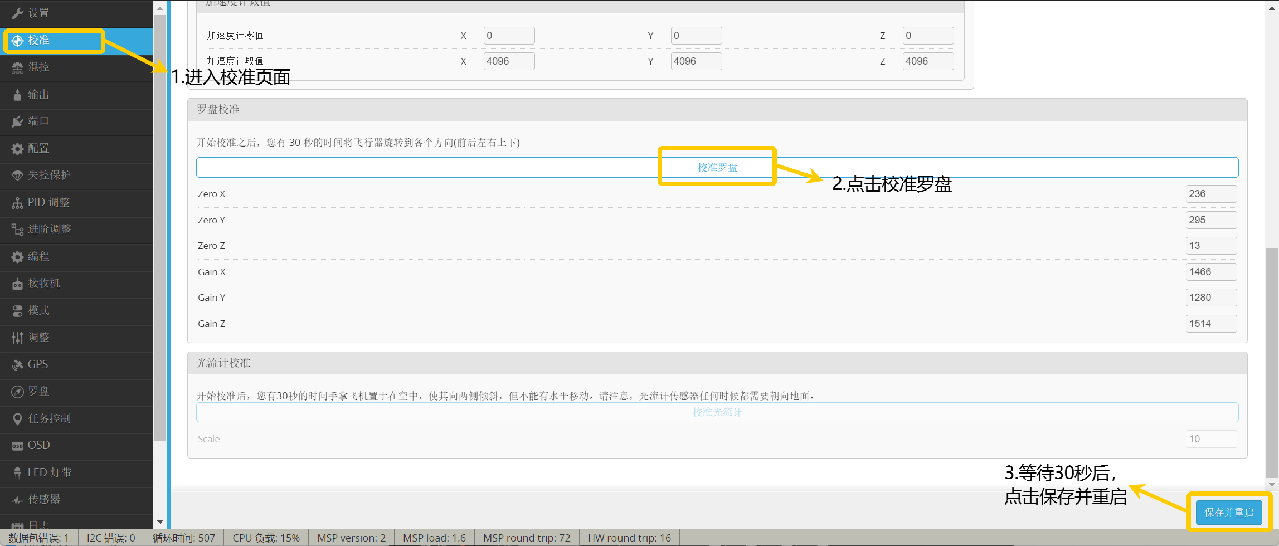Focus the Gain Z input field
Viewport: 1279px width, 546px height.
(x=1210, y=324)
